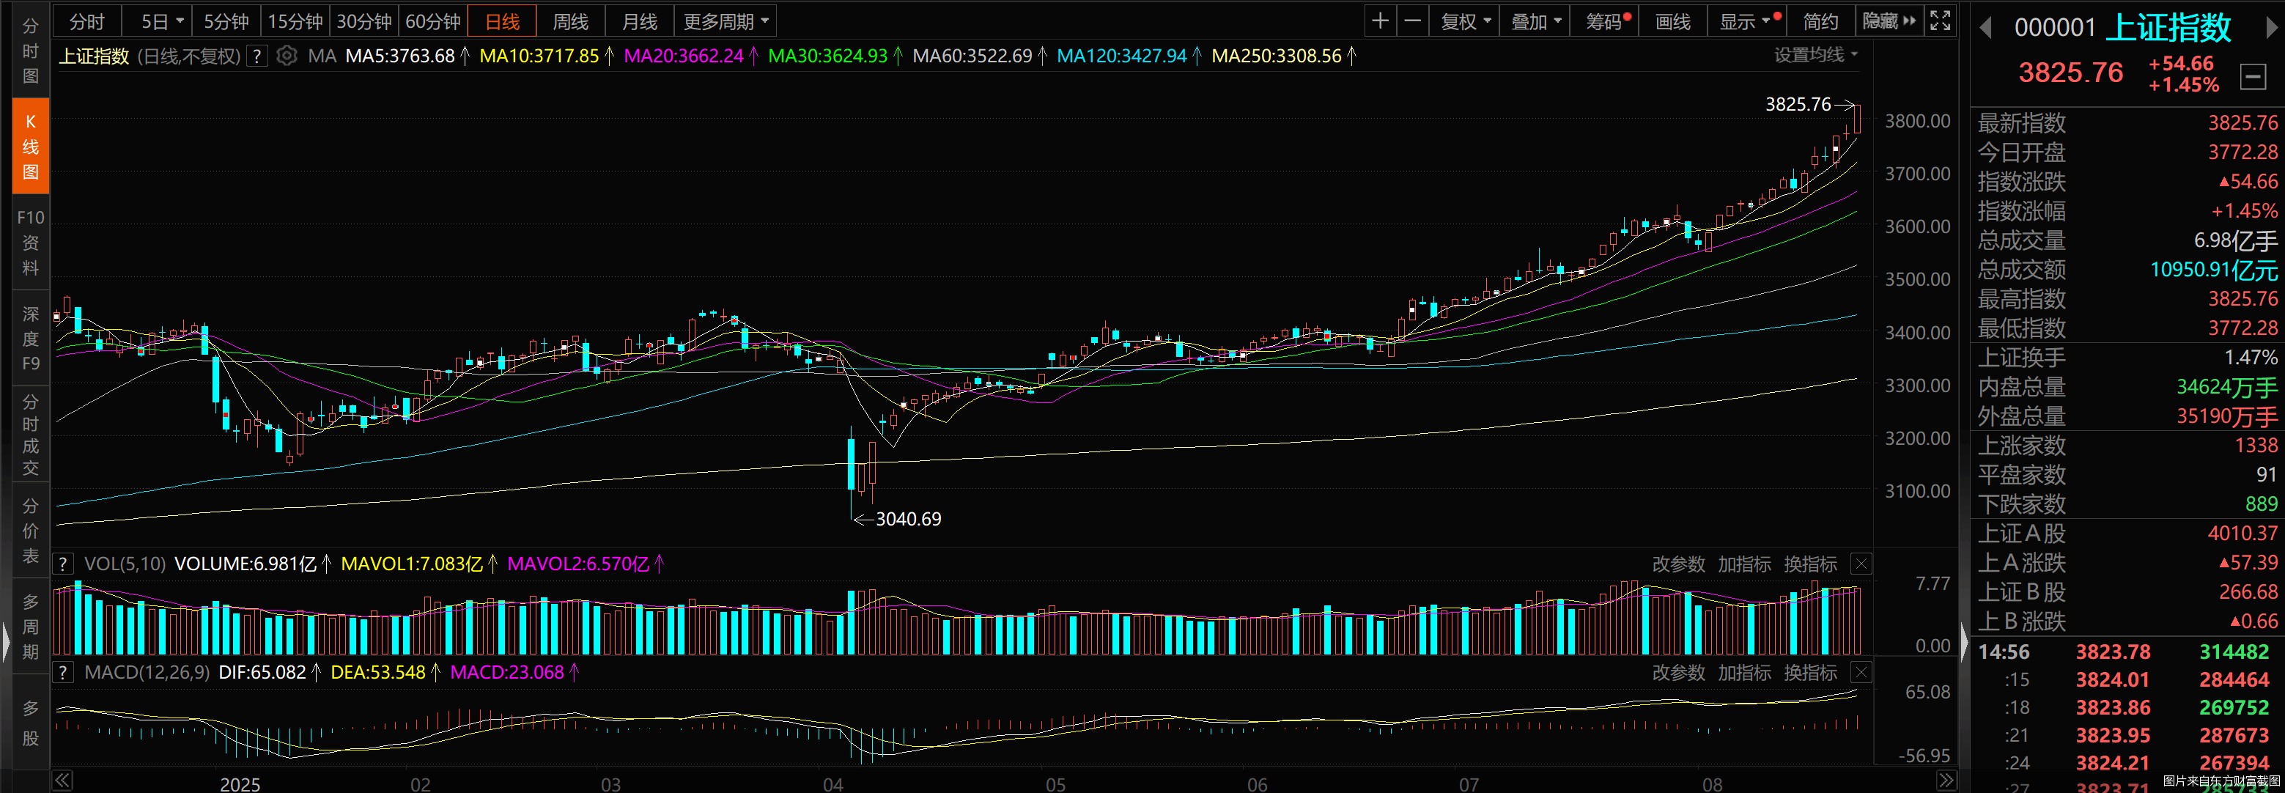Toggle 隐藏 side panel button
Screen dimensions: 2285x793
1889,21
